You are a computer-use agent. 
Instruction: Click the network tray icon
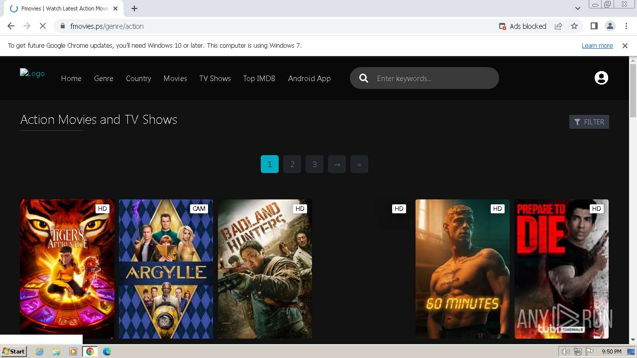point(578,352)
